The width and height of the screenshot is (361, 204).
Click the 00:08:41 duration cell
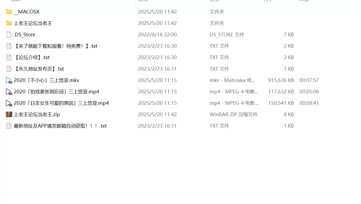pos(309,103)
